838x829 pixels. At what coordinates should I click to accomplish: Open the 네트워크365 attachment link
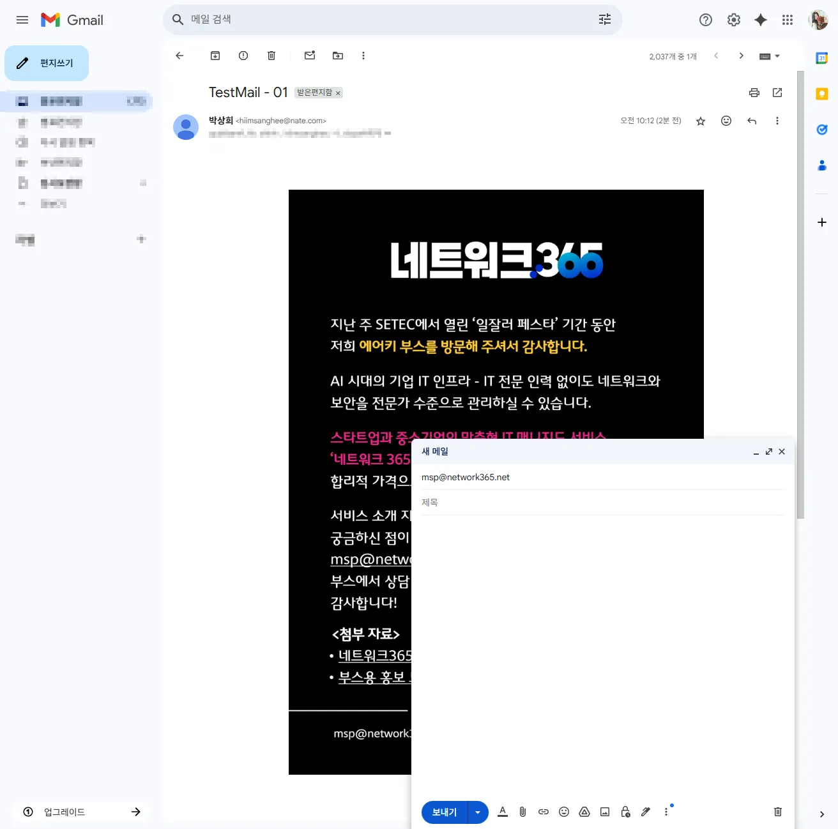(375, 656)
